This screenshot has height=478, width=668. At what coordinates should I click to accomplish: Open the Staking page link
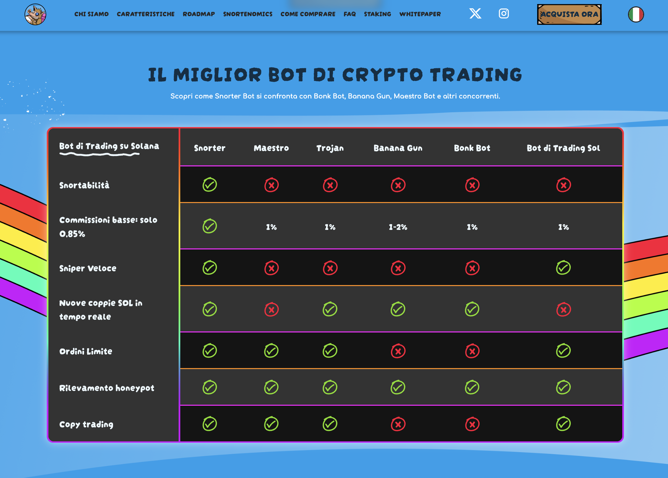[x=377, y=14]
